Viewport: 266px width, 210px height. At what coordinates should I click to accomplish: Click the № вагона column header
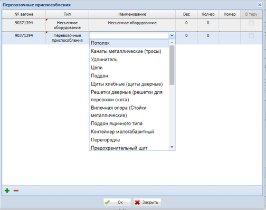click(24, 14)
